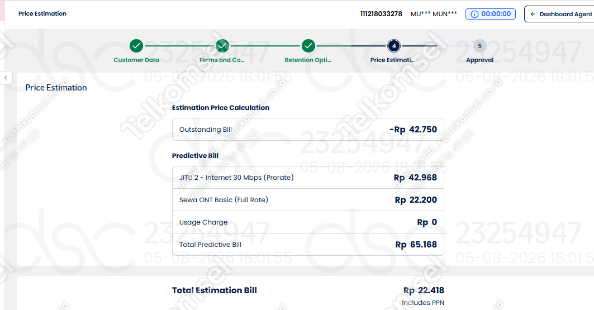Image resolution: width=594 pixels, height=310 pixels.
Task: Click the info icon in the timer badge
Action: point(474,14)
